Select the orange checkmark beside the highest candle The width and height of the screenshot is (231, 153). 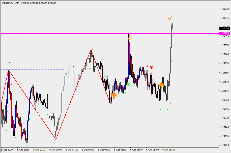[x=171, y=18]
